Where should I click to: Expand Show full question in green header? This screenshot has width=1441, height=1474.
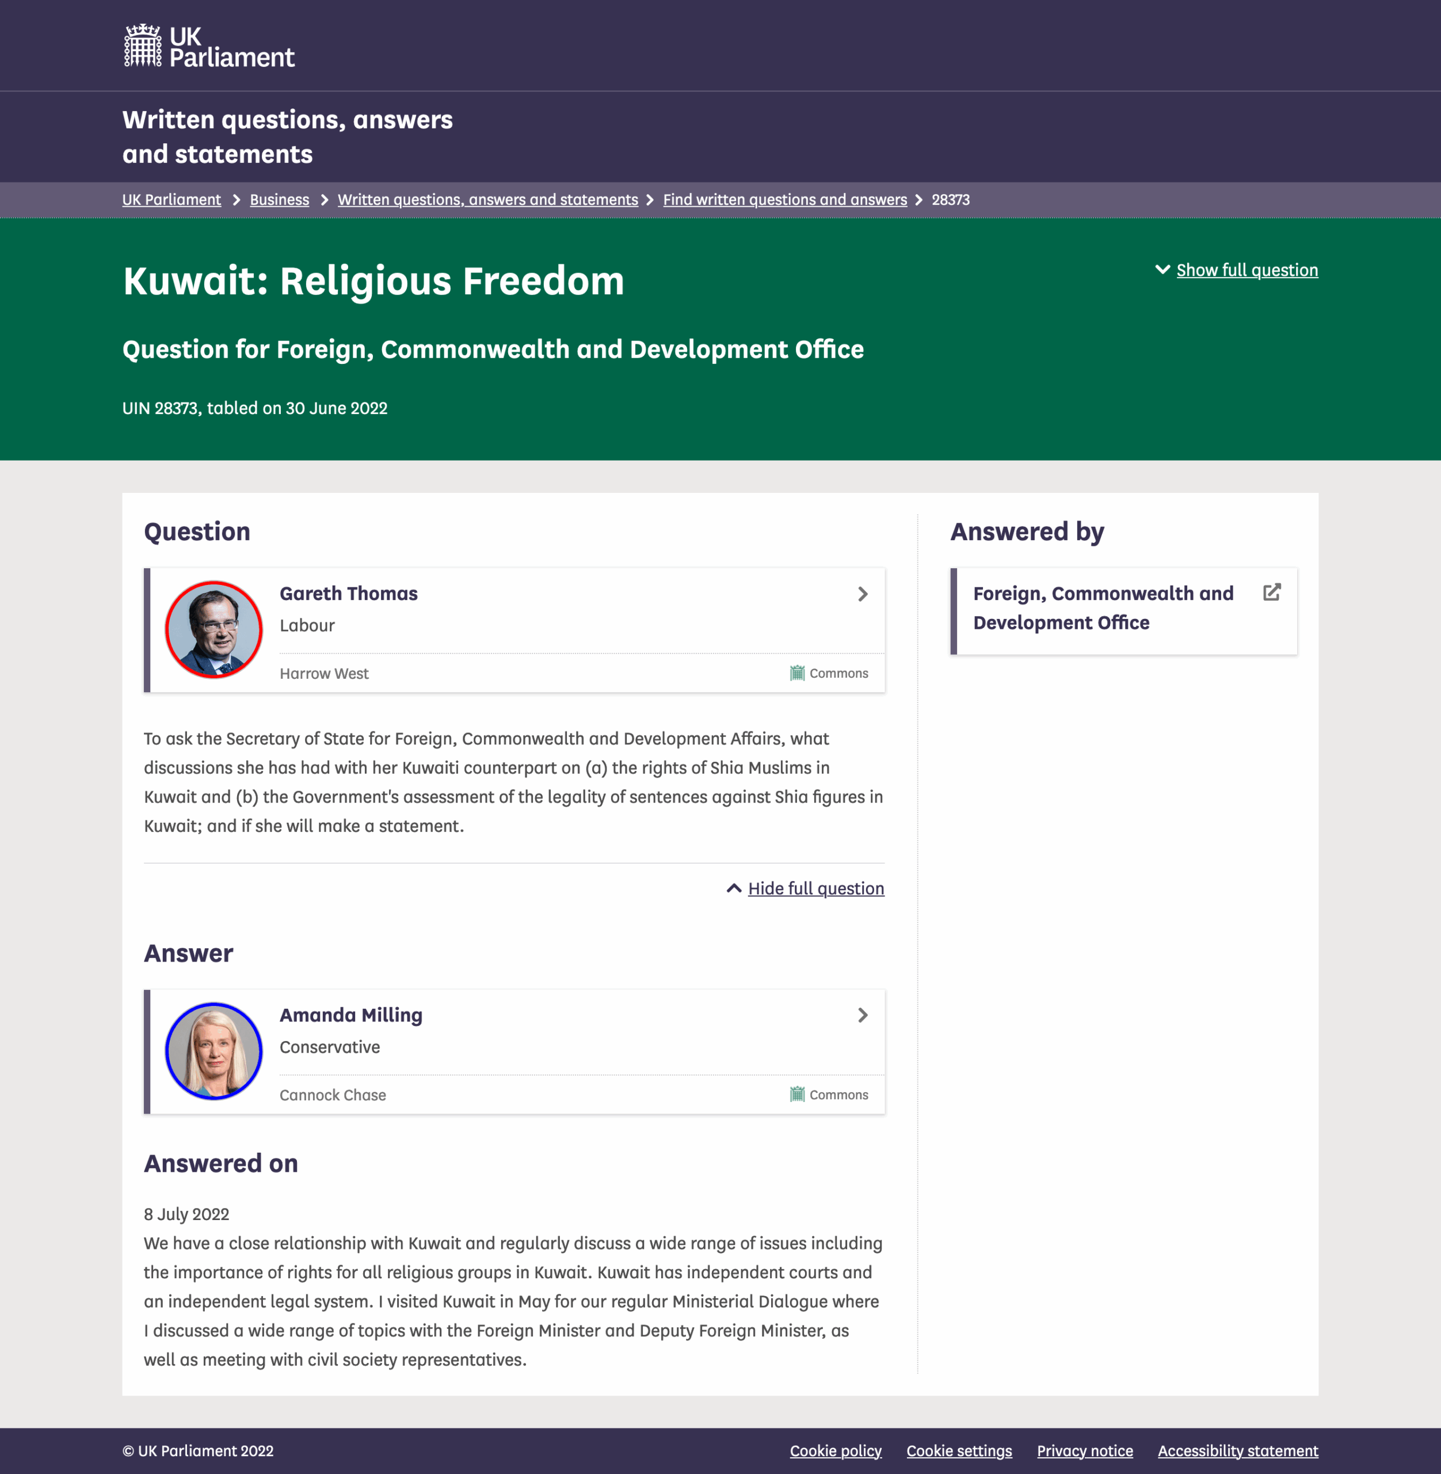coord(1246,270)
